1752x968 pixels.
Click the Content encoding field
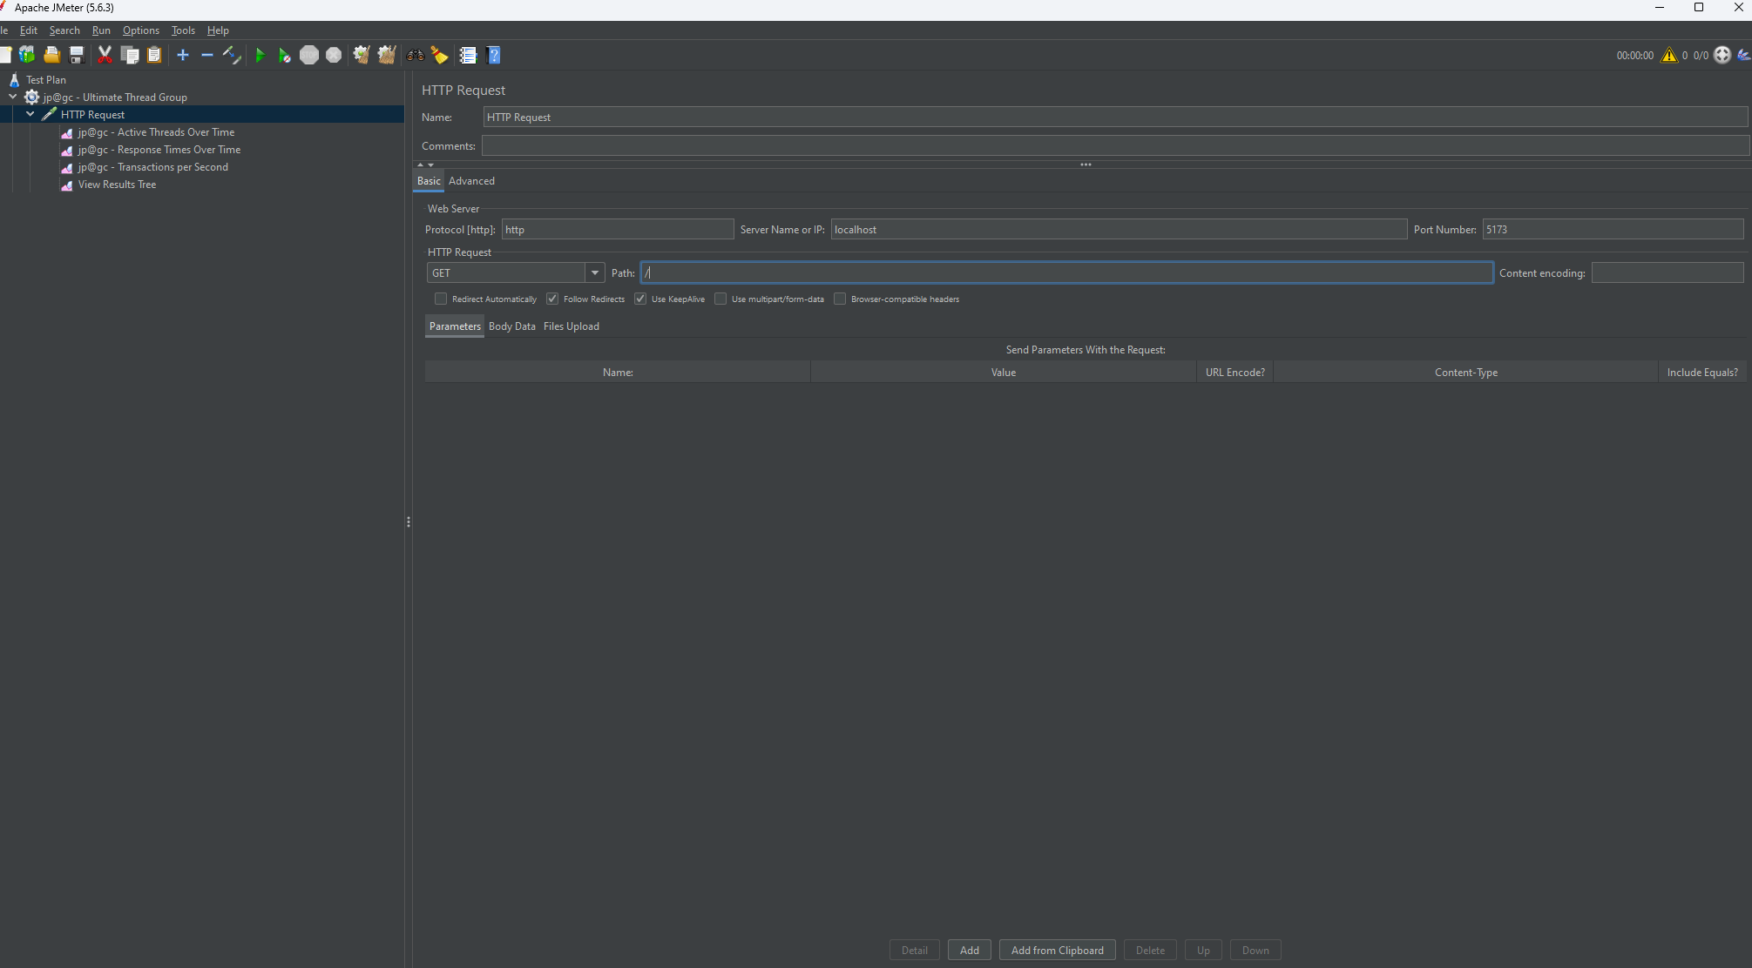1667,272
